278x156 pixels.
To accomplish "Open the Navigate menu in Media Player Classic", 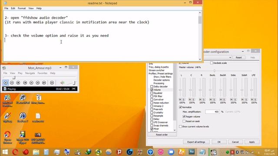I will pyautogui.click(x=30, y=73).
